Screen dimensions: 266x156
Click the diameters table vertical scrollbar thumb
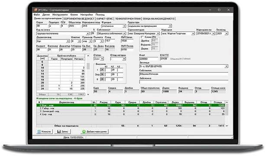[88, 66]
